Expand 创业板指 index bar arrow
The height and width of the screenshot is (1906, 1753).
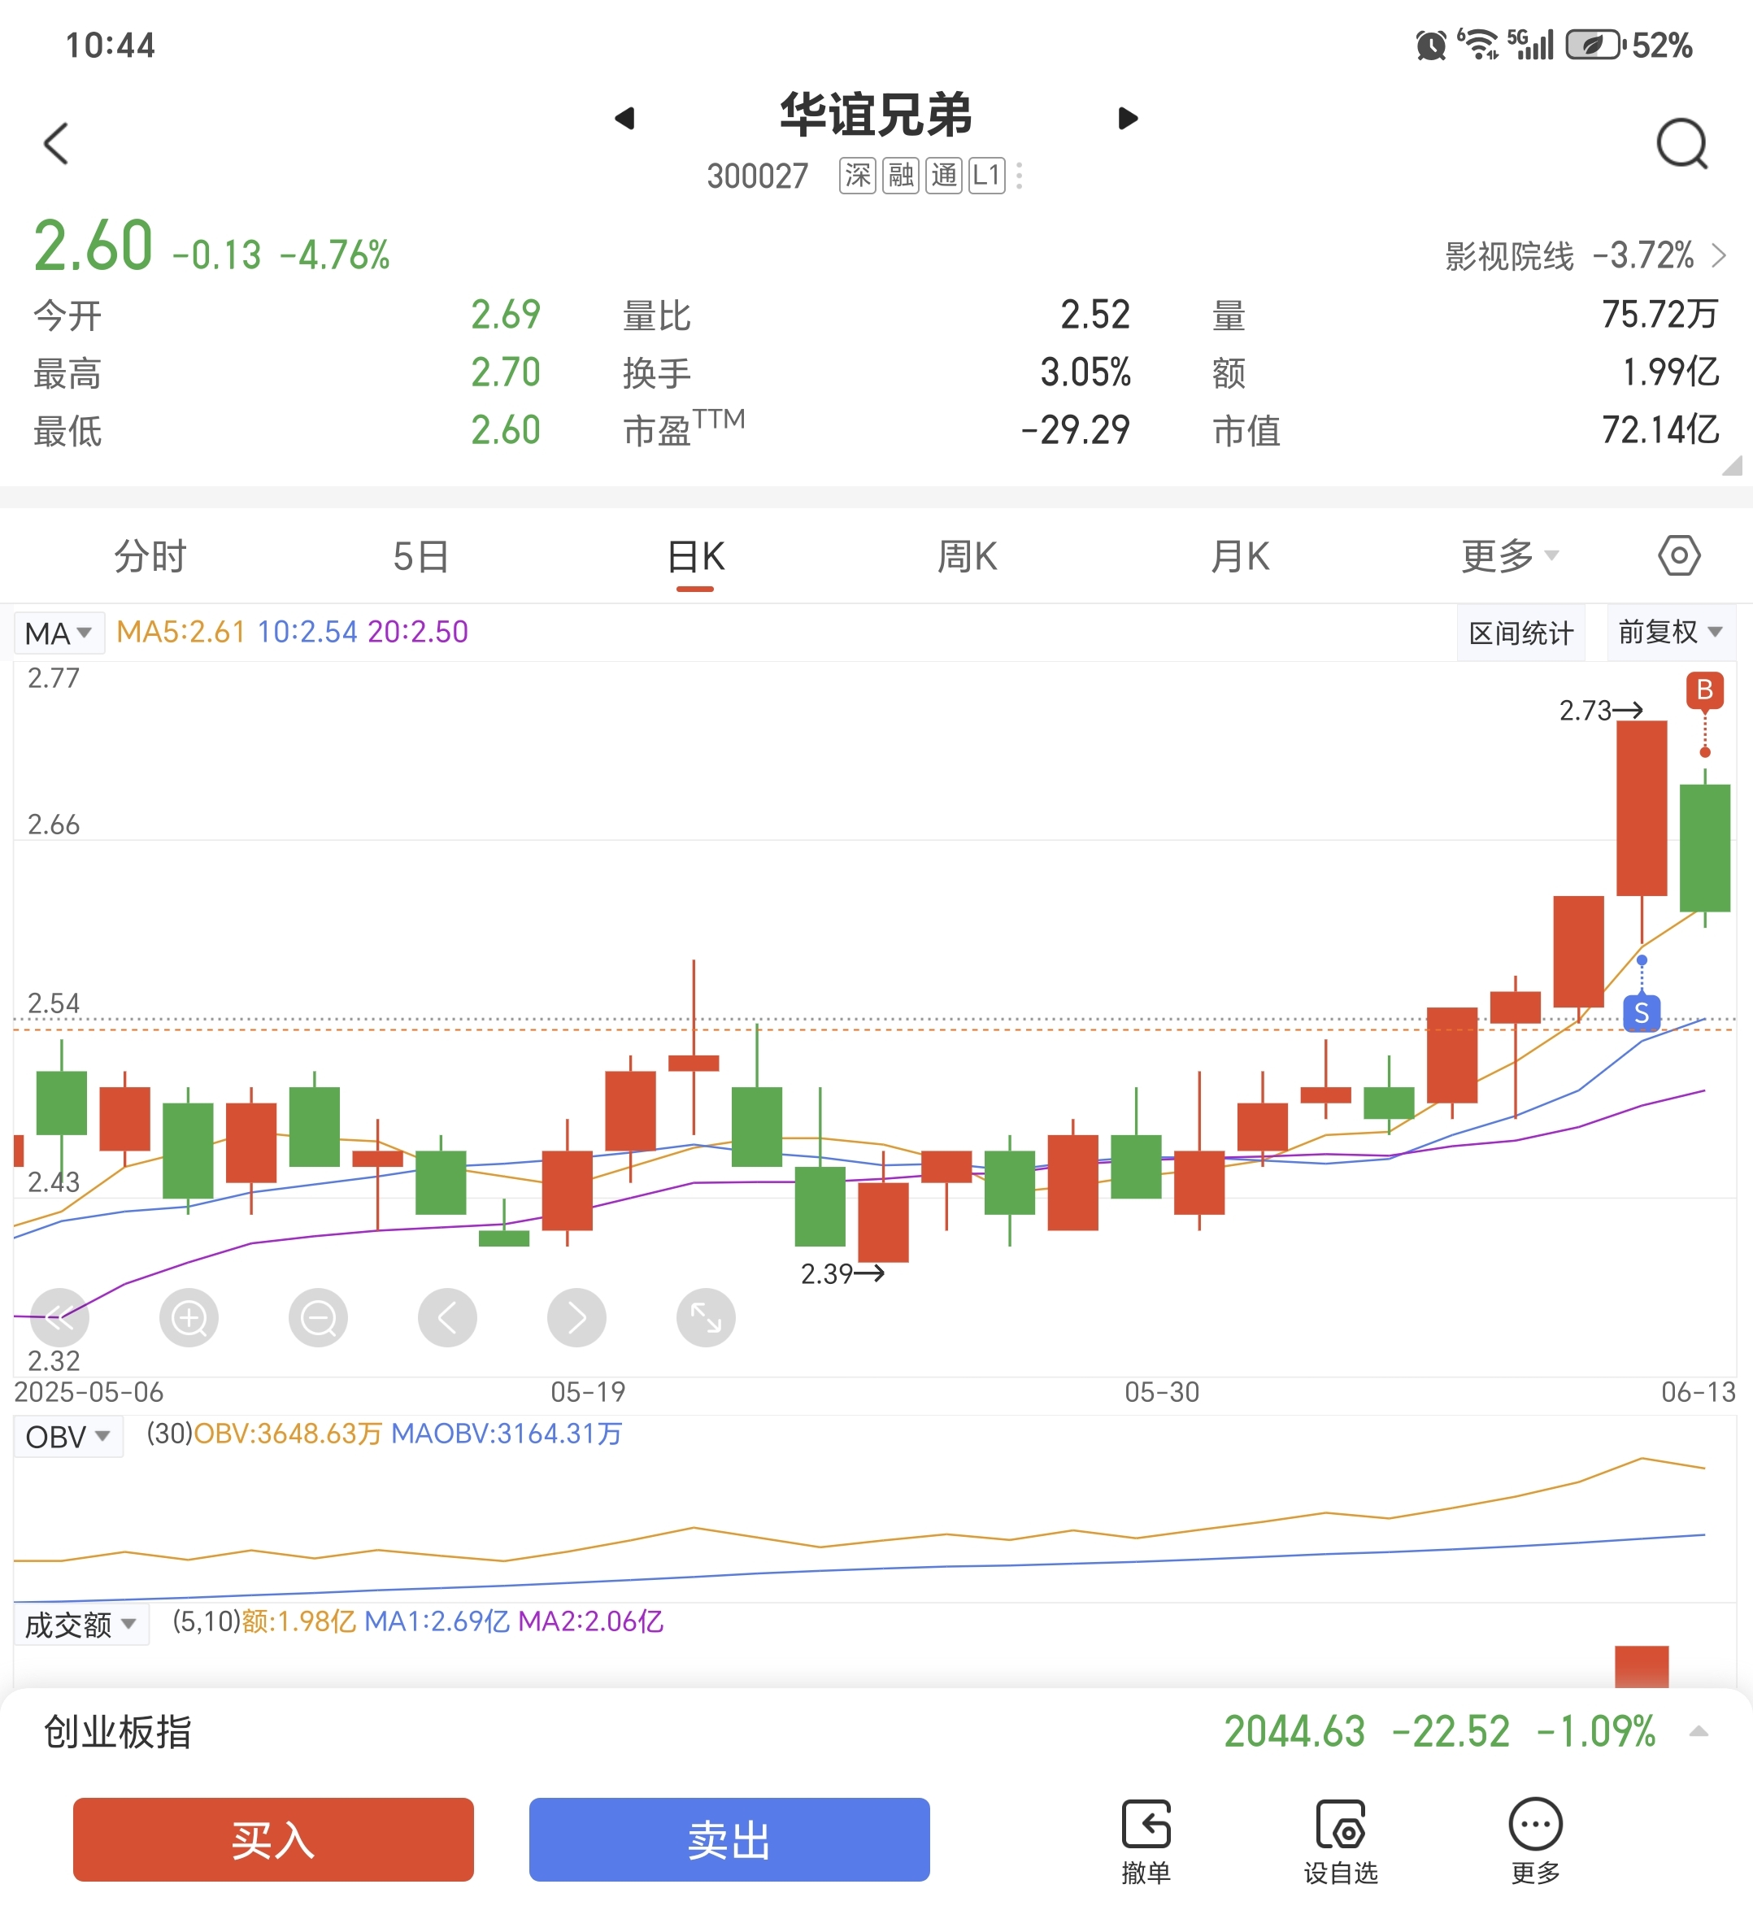point(1699,1731)
